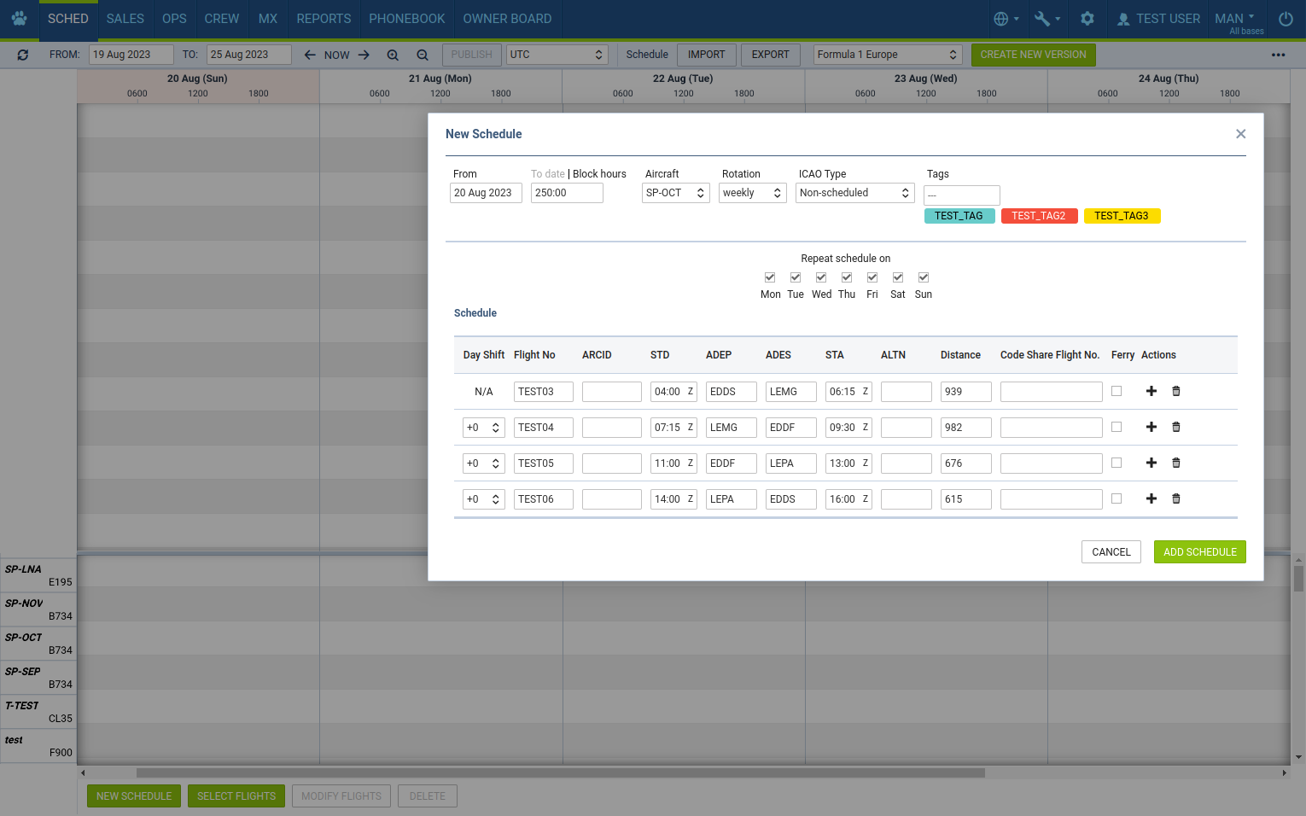Open the REPORTS section
Screen dimensions: 1306x816
[323, 18]
